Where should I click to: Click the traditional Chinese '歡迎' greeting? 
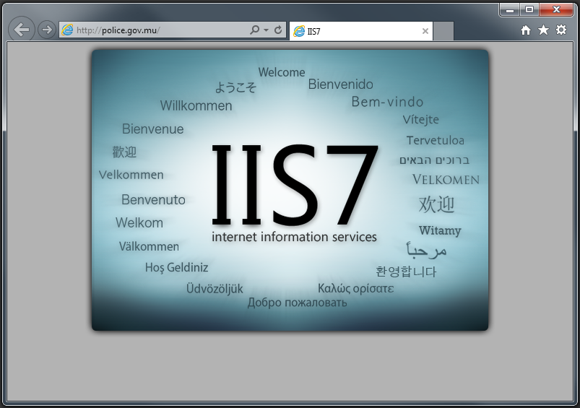point(124,152)
